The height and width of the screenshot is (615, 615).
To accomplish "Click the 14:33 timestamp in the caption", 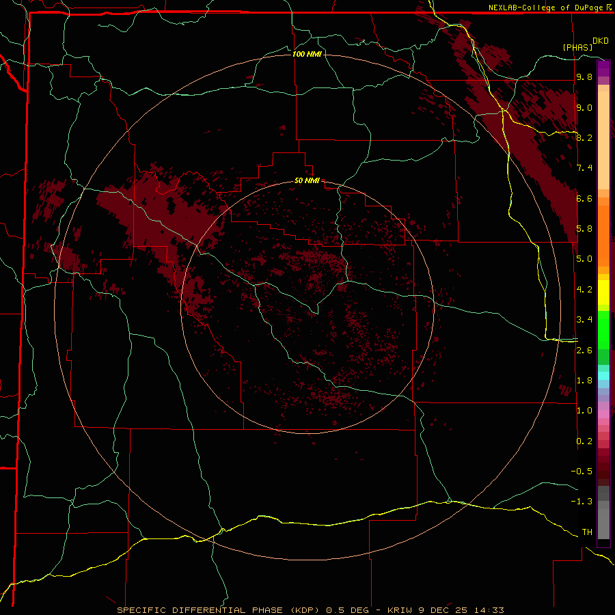I will (x=489, y=610).
